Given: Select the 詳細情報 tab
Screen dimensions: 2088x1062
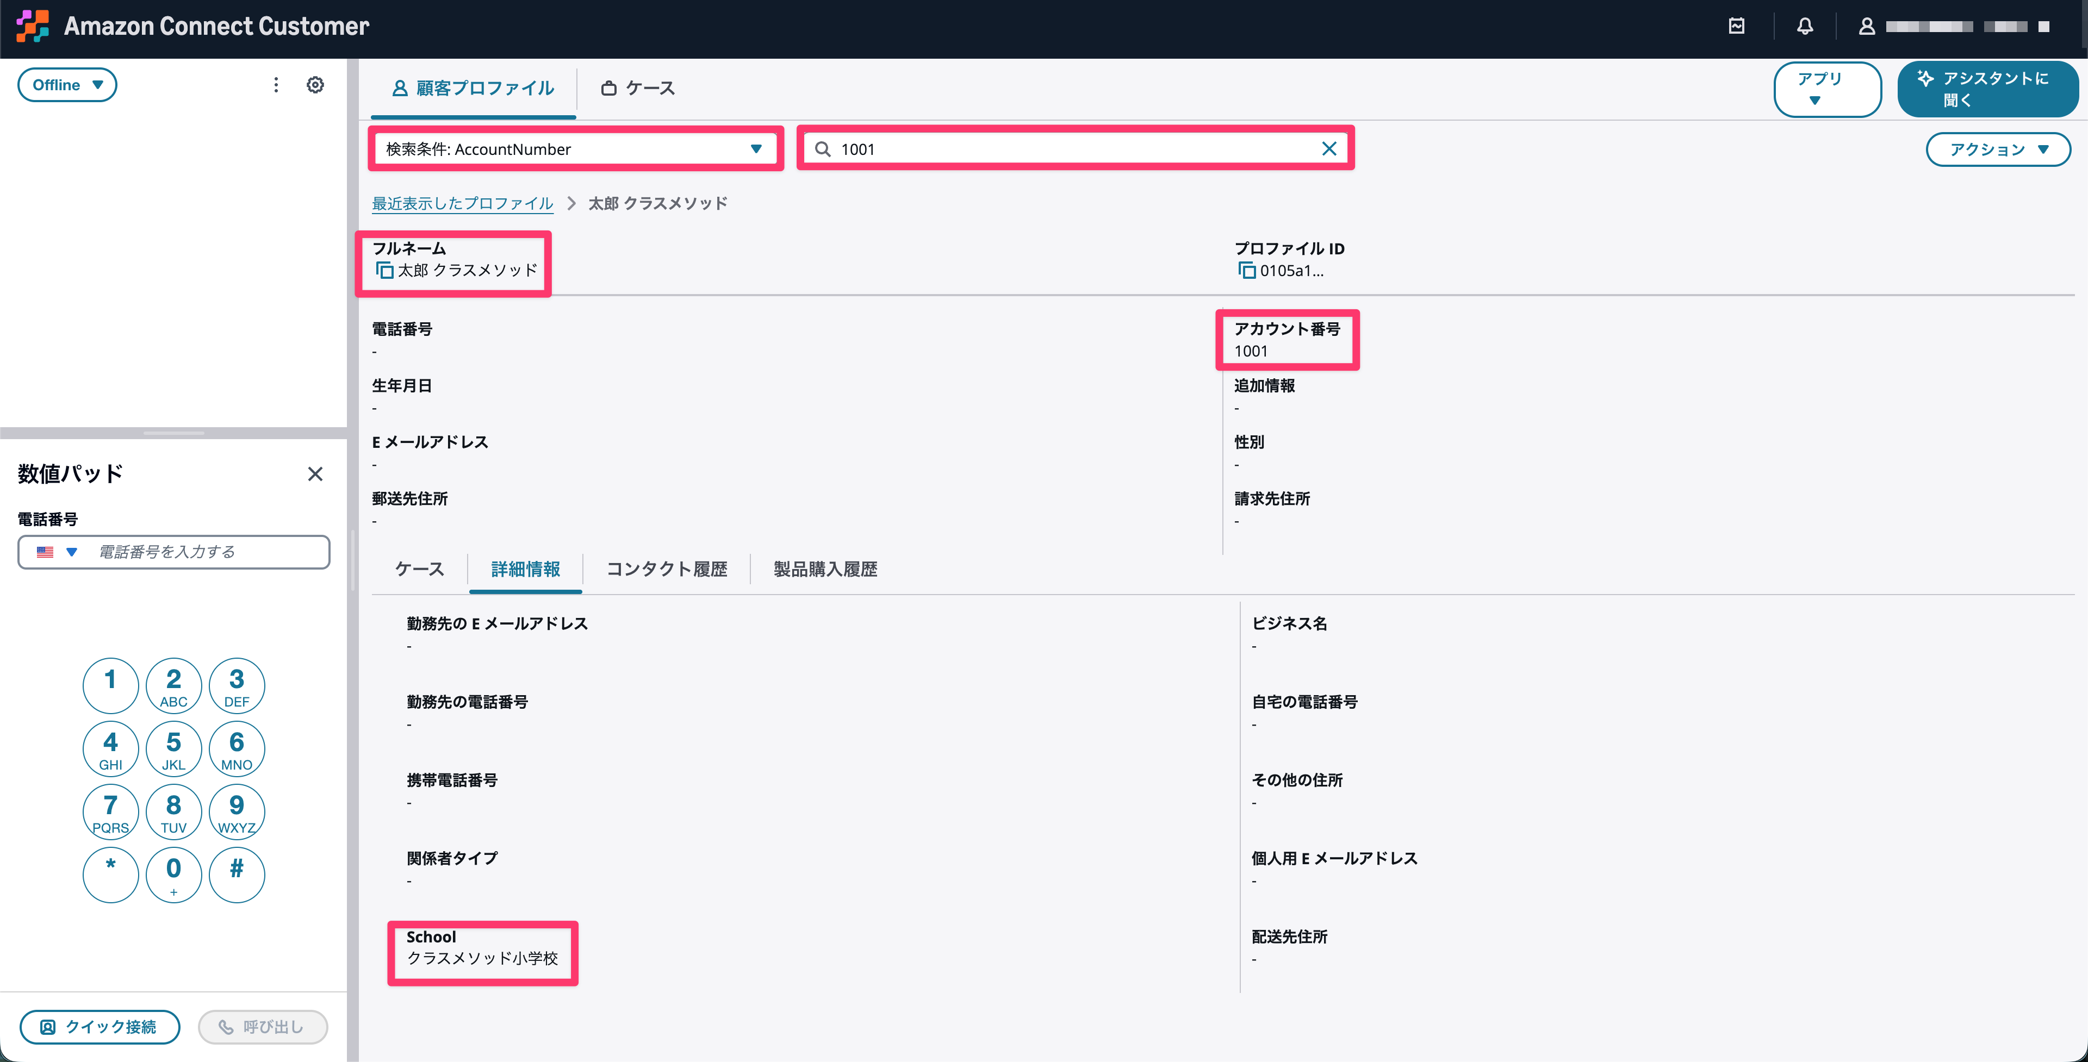Looking at the screenshot, I should point(525,569).
